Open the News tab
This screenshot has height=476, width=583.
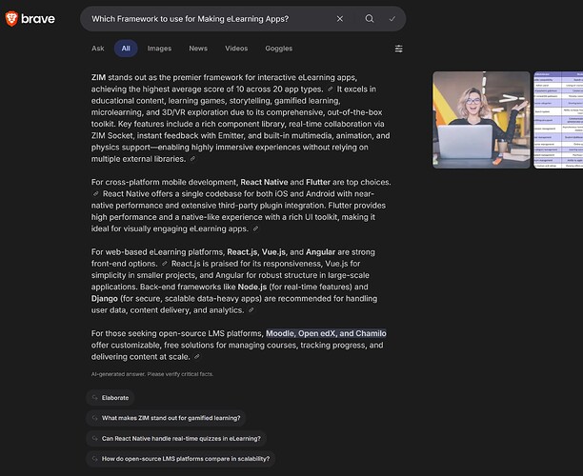point(198,49)
